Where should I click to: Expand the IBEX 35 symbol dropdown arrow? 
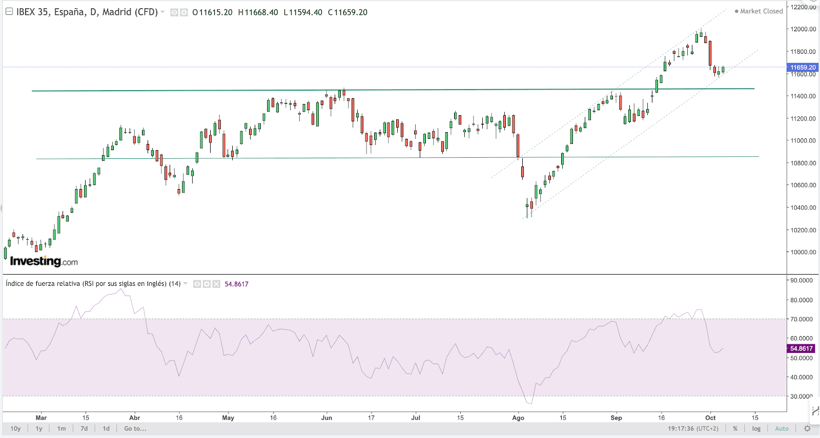[163, 12]
